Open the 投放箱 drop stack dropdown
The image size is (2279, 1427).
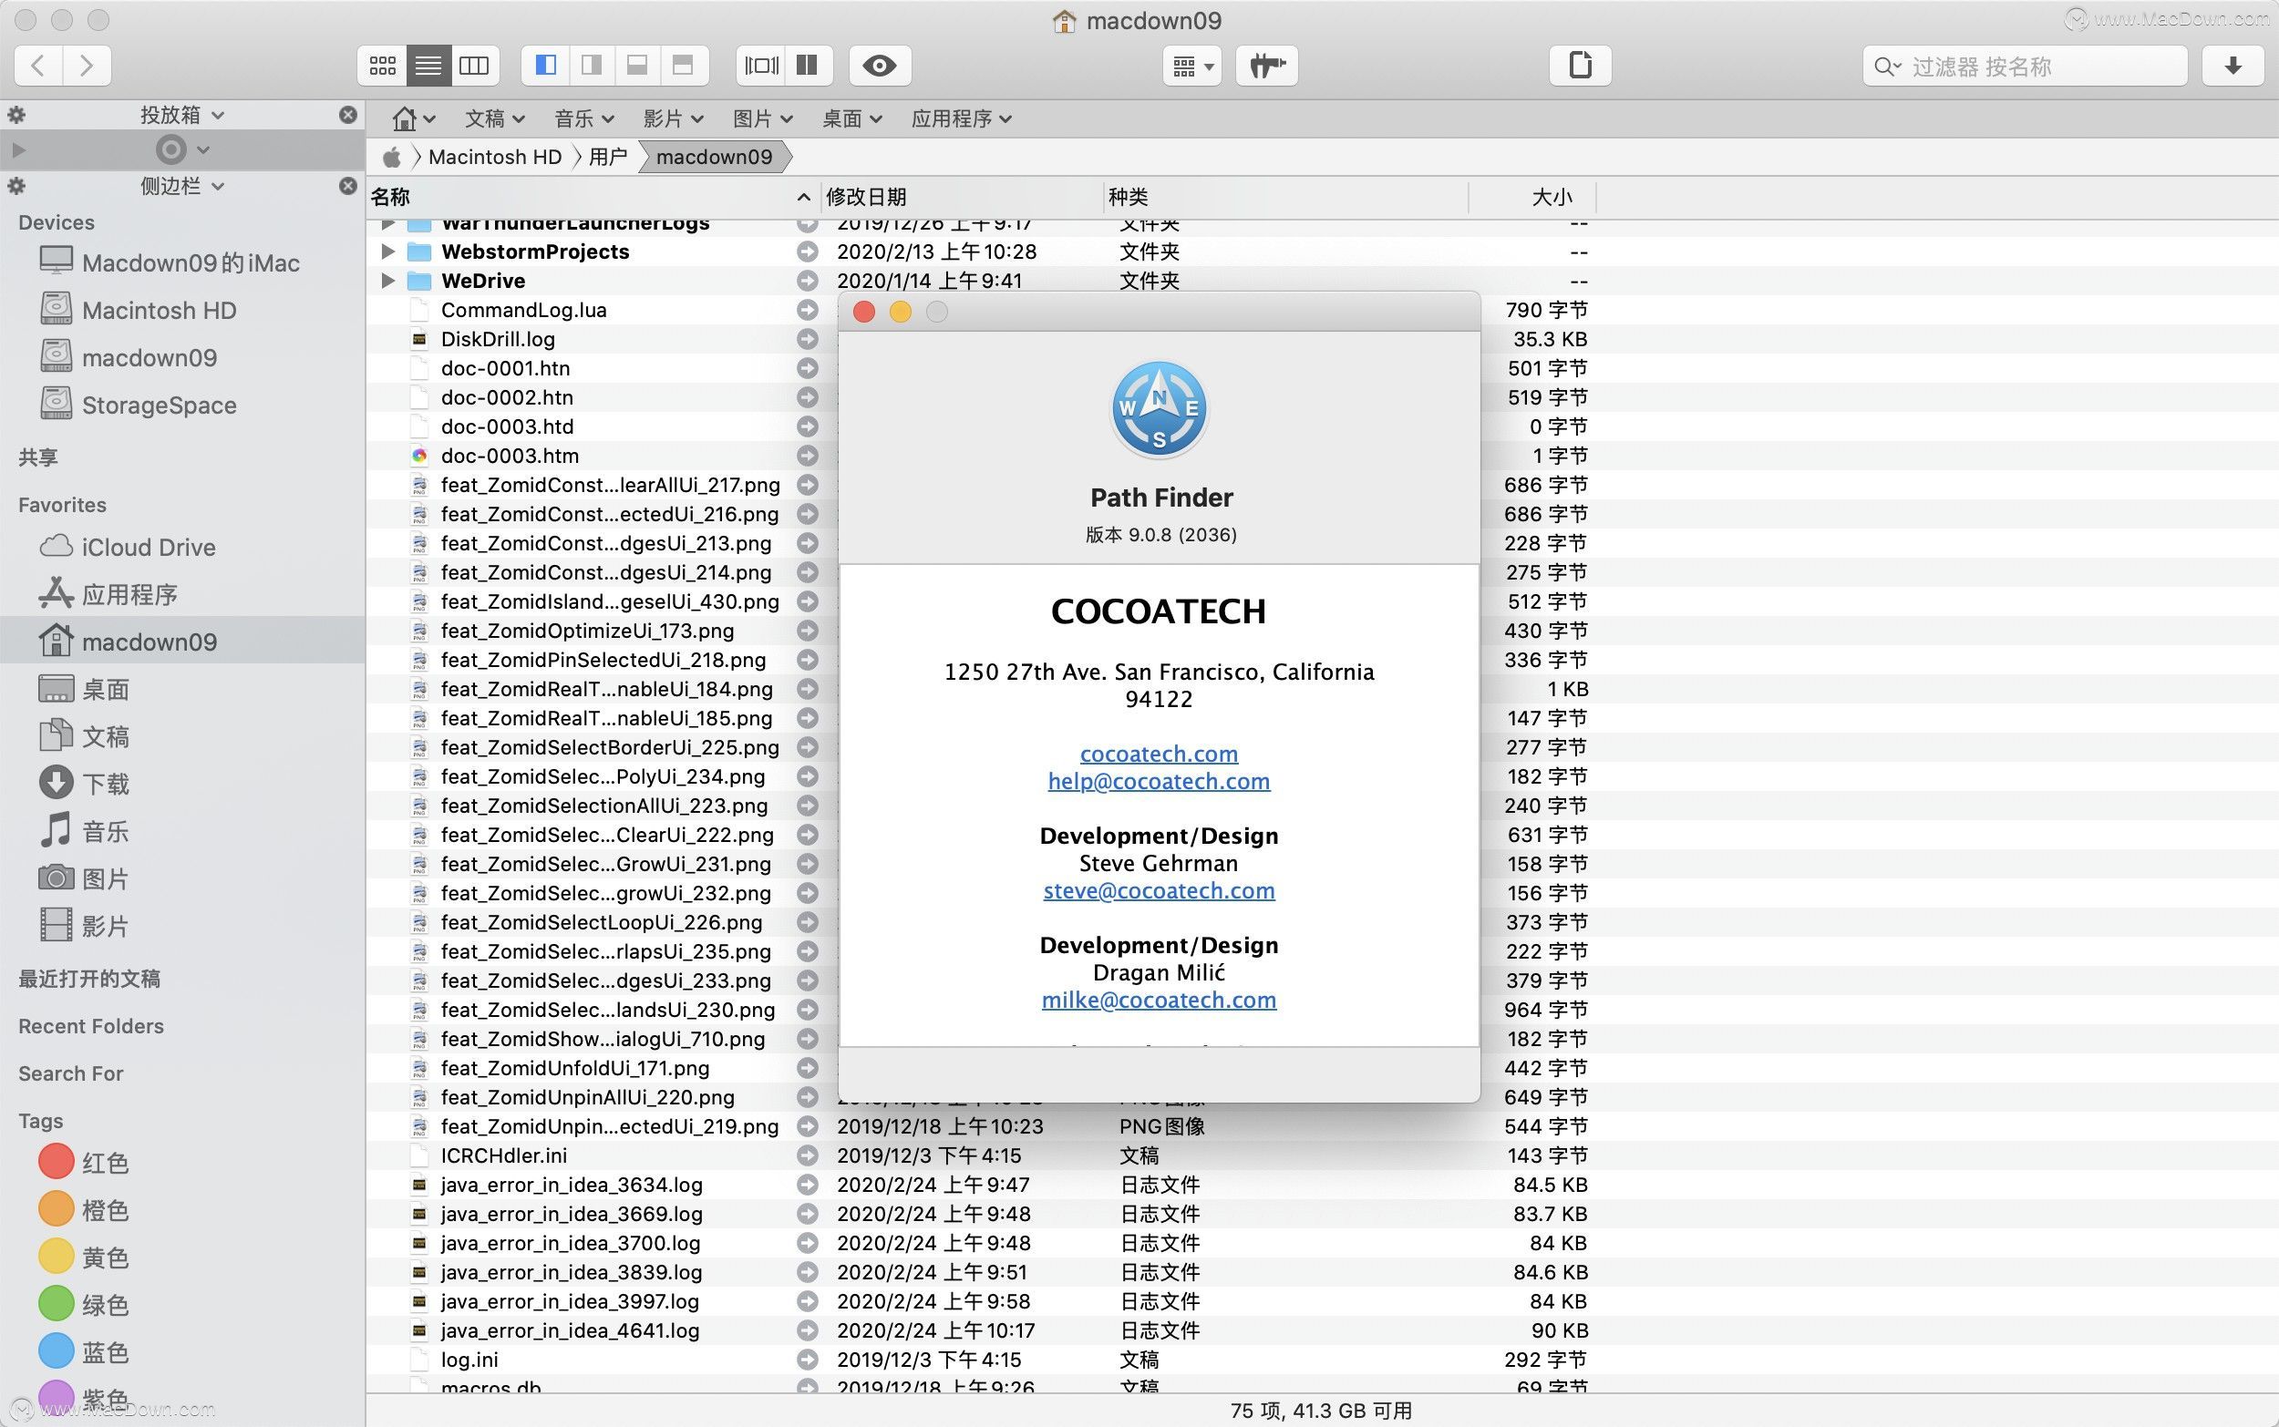pos(182,115)
